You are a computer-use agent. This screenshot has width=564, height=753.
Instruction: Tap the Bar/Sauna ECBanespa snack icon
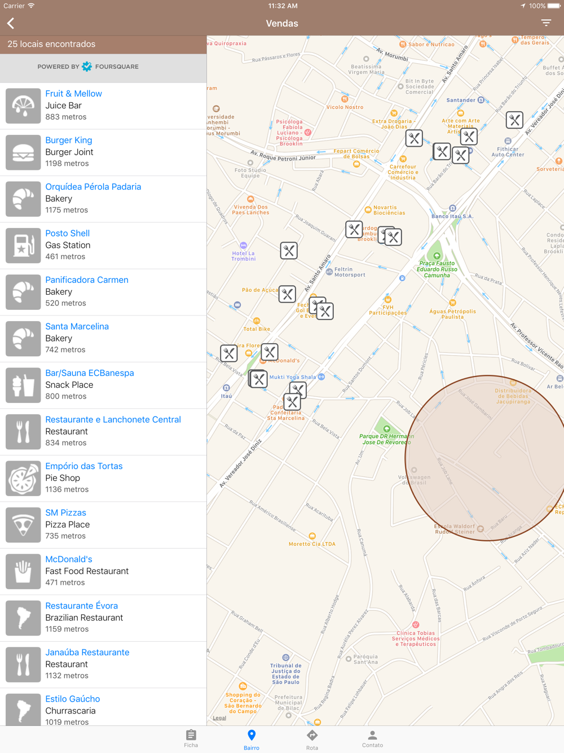[x=23, y=385]
